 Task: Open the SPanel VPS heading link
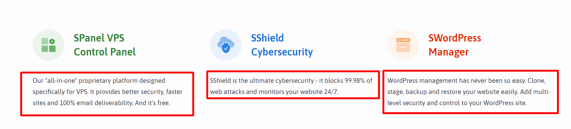pos(99,38)
